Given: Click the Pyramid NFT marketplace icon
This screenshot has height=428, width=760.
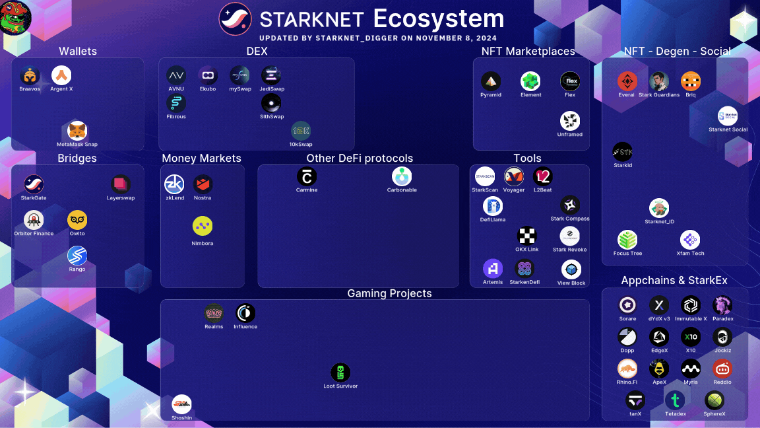Looking at the screenshot, I should (x=491, y=81).
